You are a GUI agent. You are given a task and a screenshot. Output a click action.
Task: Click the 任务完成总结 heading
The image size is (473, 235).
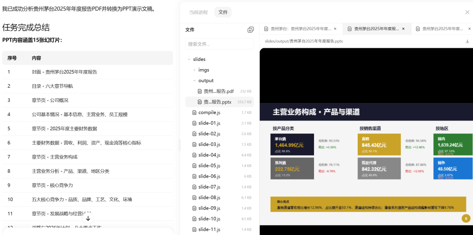26,28
